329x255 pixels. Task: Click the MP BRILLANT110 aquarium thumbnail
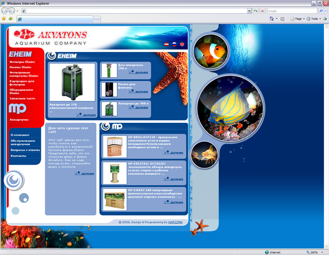(115, 147)
